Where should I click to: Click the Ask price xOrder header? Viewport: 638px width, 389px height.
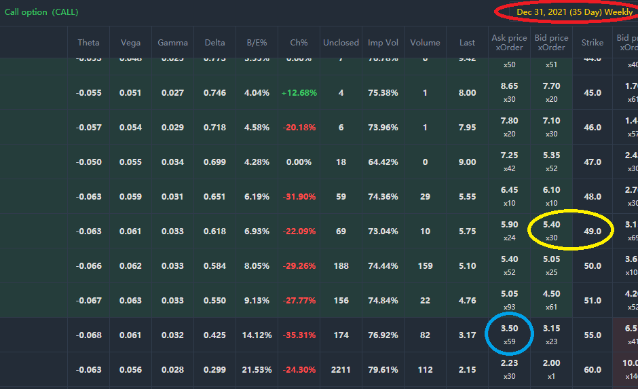click(x=509, y=42)
